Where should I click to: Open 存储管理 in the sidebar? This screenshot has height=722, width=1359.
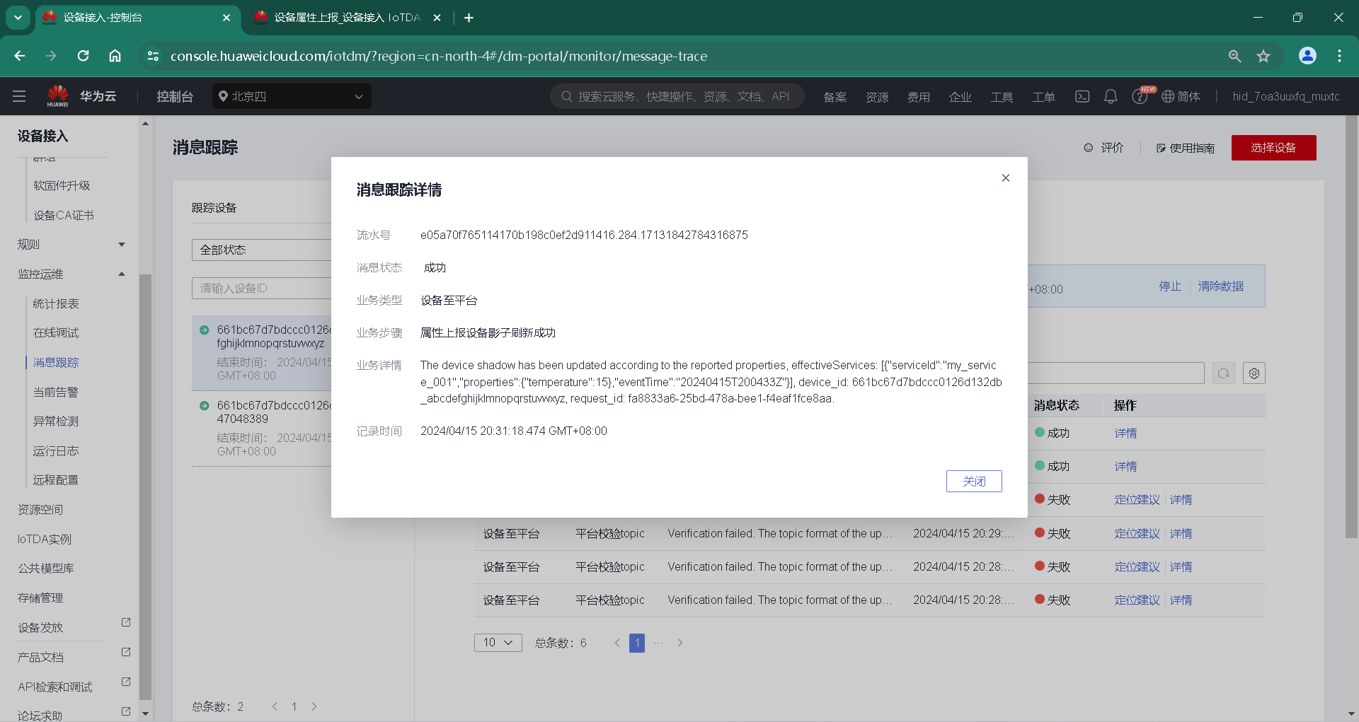click(x=40, y=598)
